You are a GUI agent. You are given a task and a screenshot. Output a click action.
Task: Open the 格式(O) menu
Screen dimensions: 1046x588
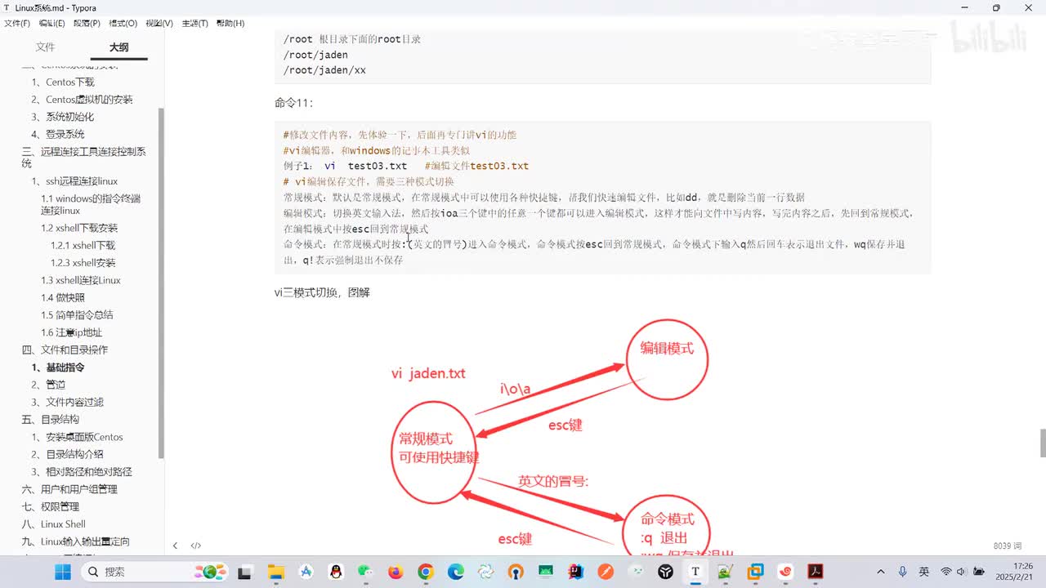123,24
